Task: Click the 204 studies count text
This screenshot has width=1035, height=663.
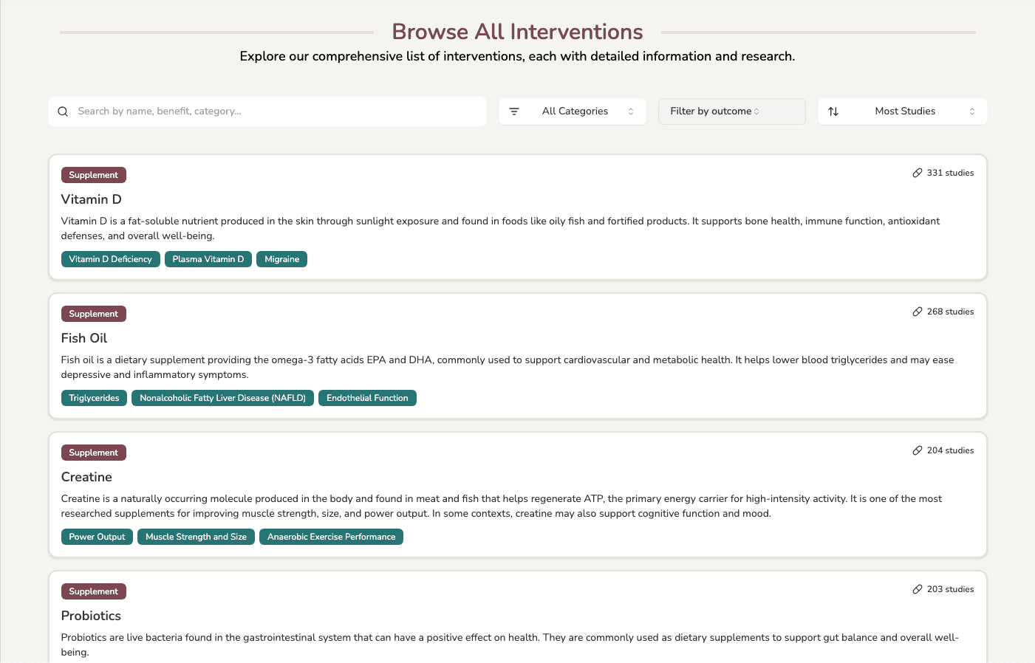Action: 950,450
